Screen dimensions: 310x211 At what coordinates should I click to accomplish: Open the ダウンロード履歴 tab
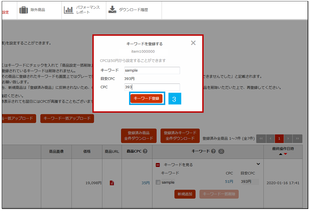[x=133, y=10]
